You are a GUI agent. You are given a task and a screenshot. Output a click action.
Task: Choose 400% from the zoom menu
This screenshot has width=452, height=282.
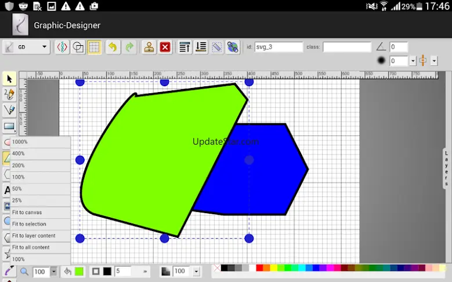pos(19,153)
